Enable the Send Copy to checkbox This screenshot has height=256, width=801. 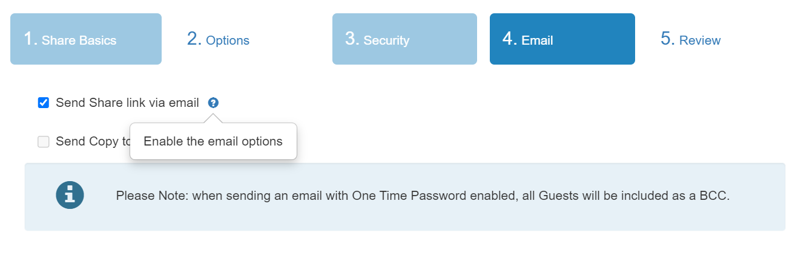44,142
